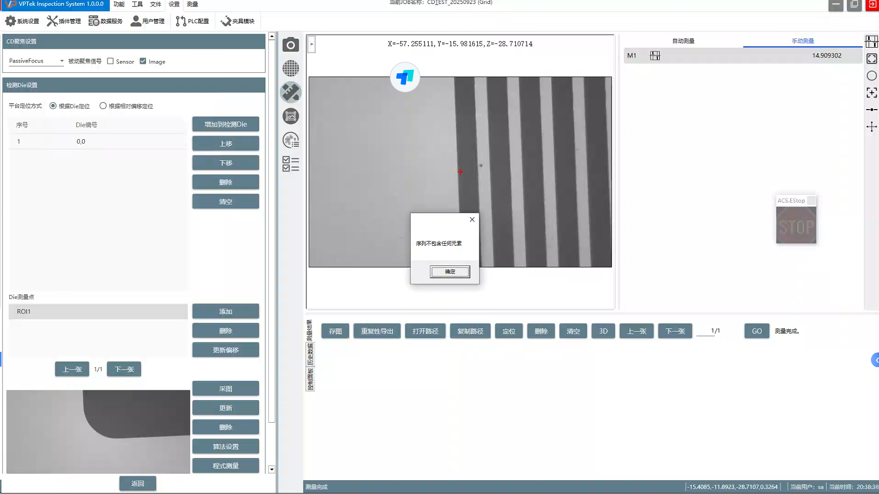879x494 pixels.
Task: Select ROI1 in Die measurement list
Action: pos(98,312)
